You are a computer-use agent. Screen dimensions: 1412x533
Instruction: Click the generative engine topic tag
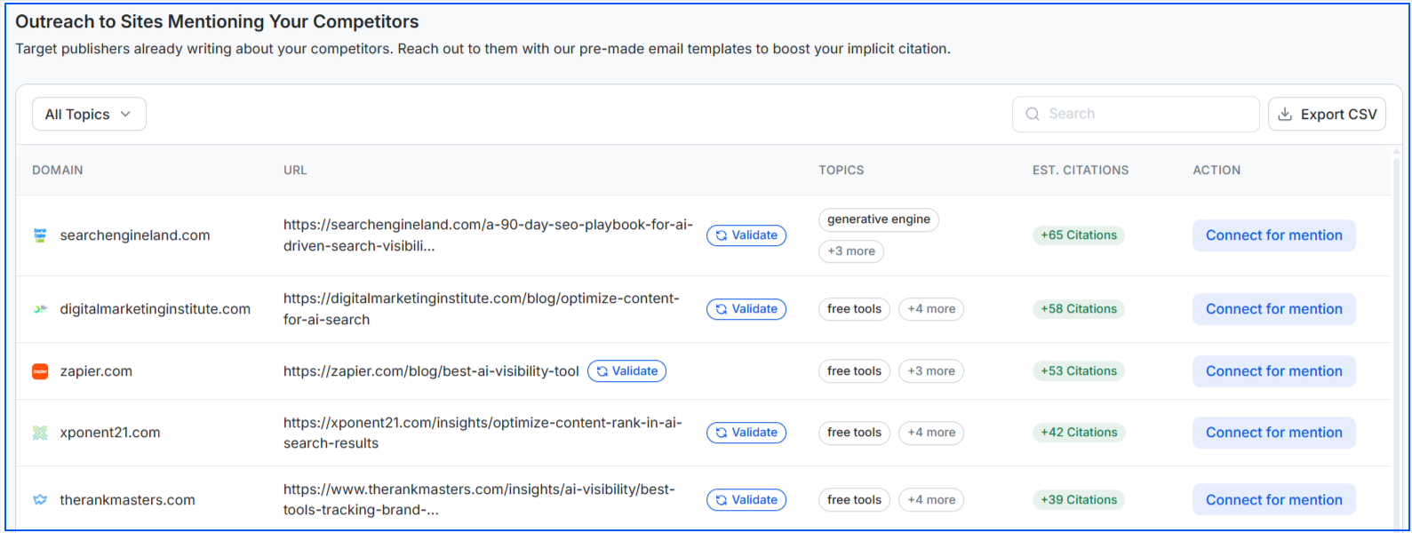tap(879, 219)
